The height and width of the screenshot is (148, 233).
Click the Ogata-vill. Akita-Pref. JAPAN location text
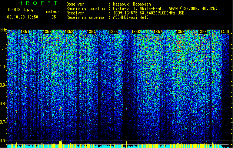point(165,9)
